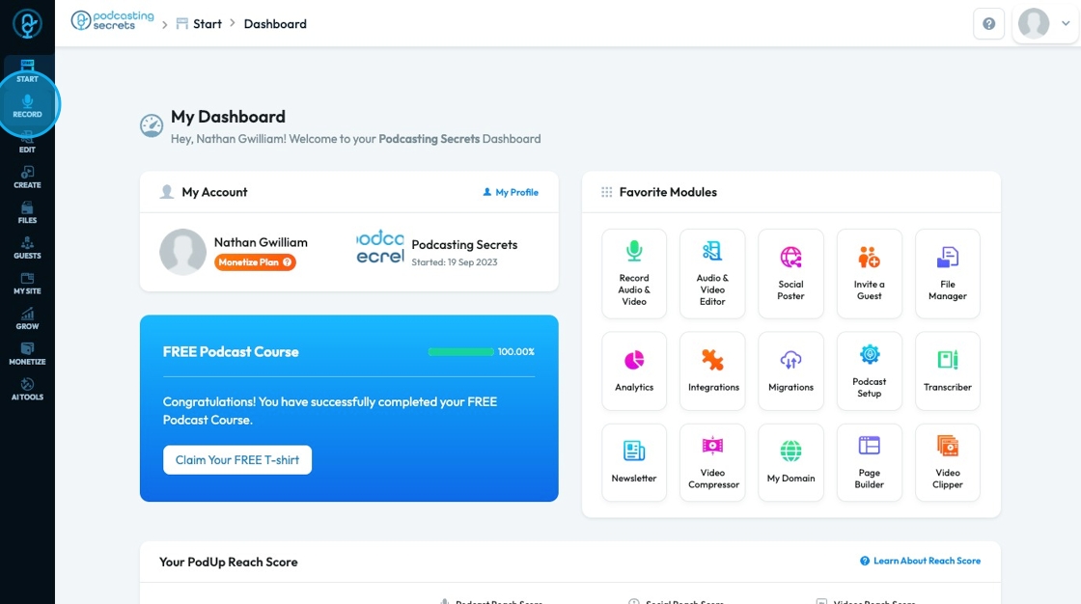This screenshot has width=1081, height=604.
Task: Click the 'Started: 19 Sep 2023' text
Action: point(455,262)
